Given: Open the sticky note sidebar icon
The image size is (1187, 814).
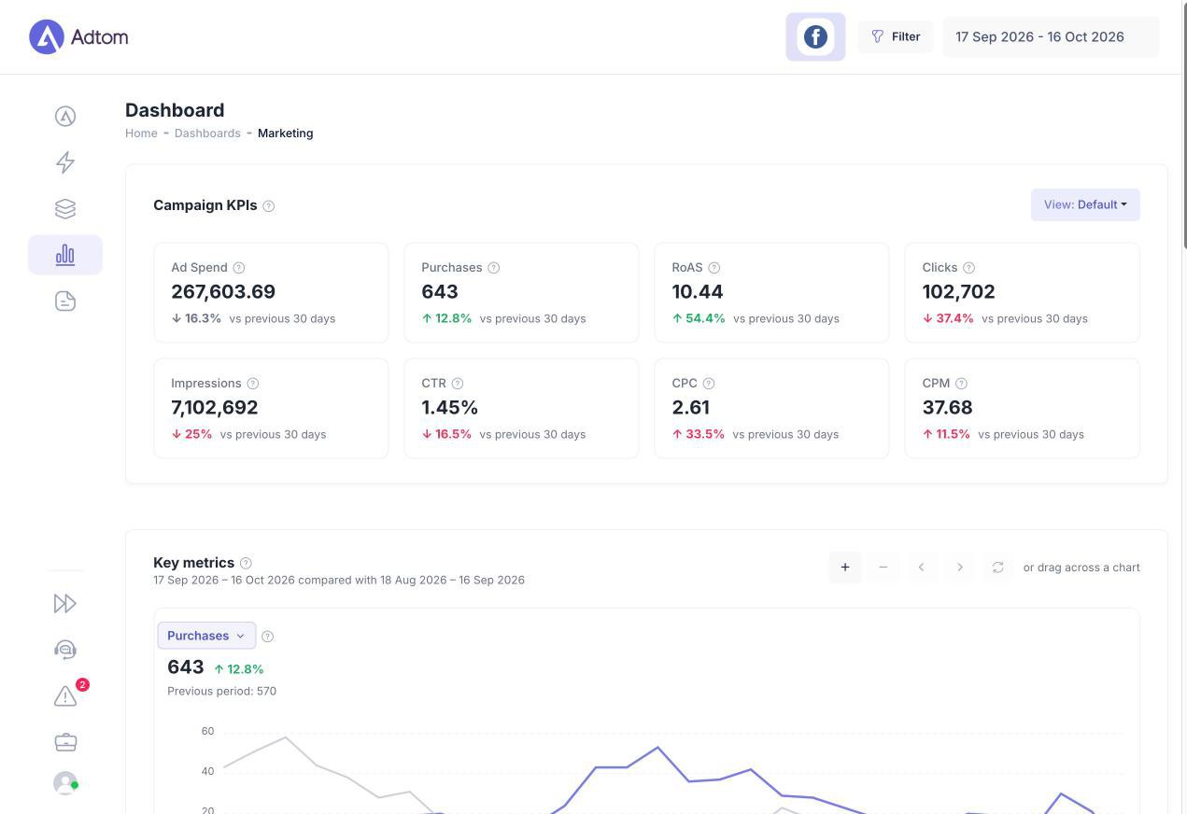Looking at the screenshot, I should tap(65, 301).
